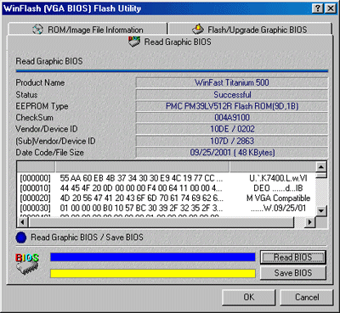Select the hex row at offset 000020

[166, 198]
